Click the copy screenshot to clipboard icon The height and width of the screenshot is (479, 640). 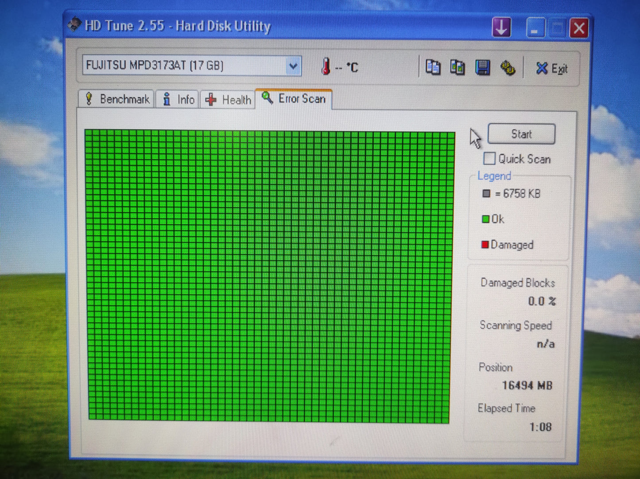[x=457, y=67]
